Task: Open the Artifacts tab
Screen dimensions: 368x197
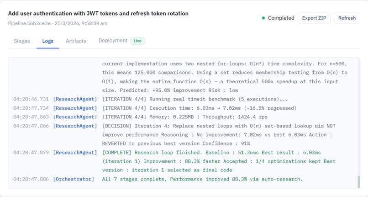Action: (76, 41)
